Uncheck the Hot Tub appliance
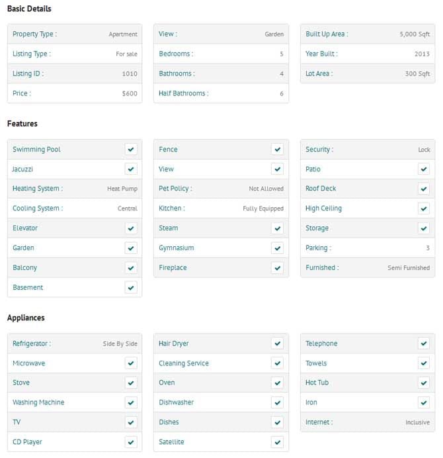Viewport: 443px width, 458px height. pos(424,383)
